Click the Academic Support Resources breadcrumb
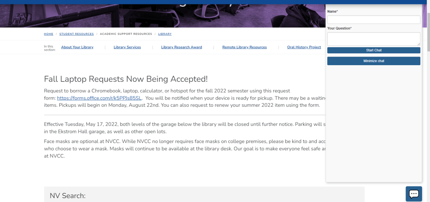Screen dimensions: 430x202 [x=126, y=34]
